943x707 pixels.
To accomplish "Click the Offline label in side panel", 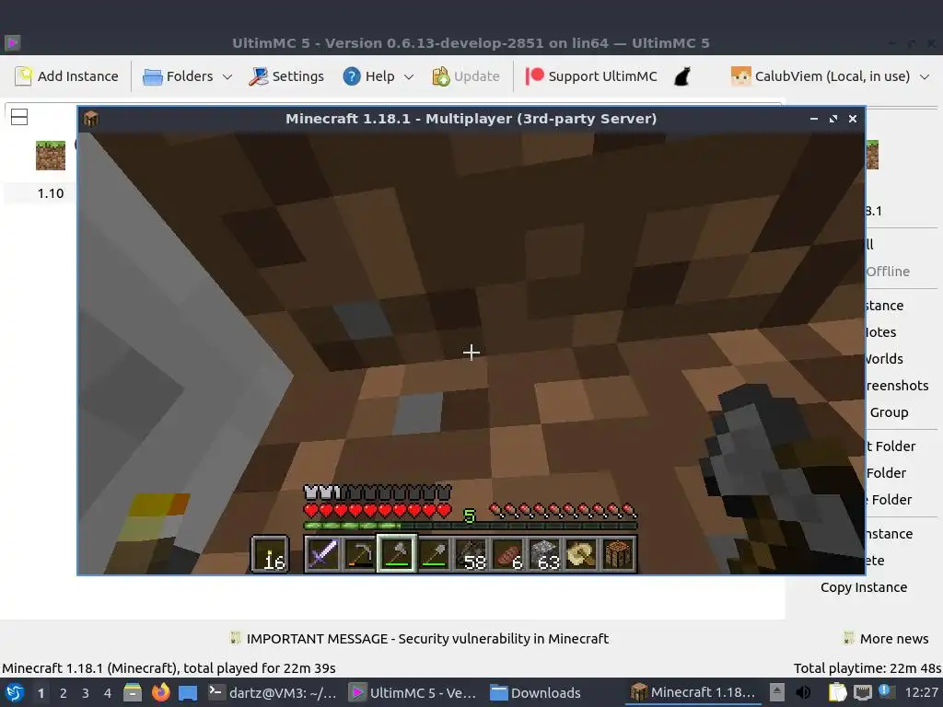I will click(888, 272).
